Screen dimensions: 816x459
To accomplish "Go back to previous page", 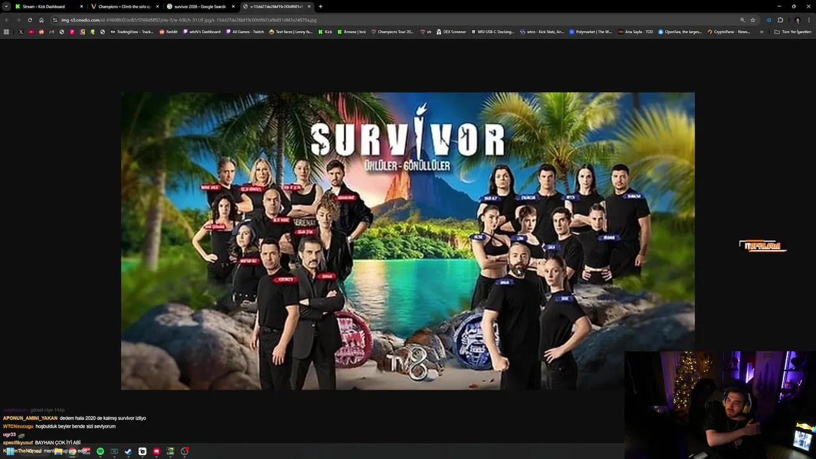I will click(7, 20).
